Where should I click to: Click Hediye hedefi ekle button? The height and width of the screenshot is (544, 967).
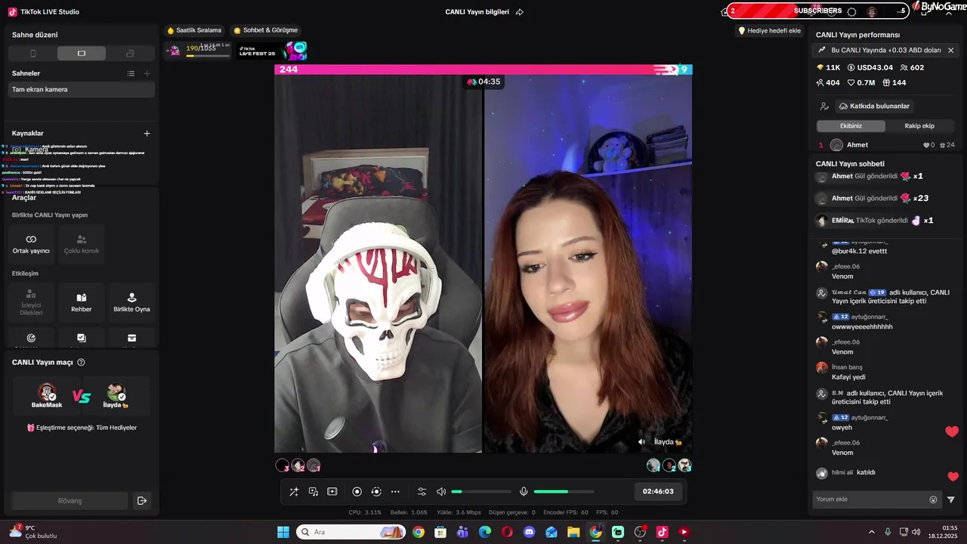click(769, 31)
